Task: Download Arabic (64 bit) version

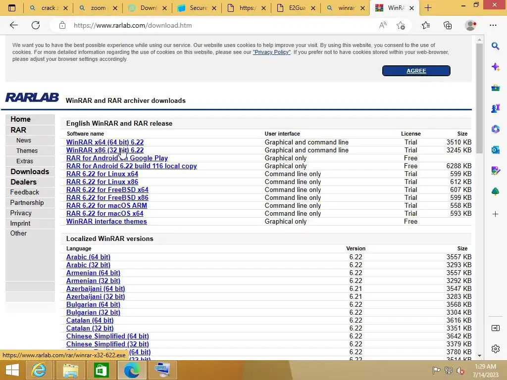Action: [88, 257]
